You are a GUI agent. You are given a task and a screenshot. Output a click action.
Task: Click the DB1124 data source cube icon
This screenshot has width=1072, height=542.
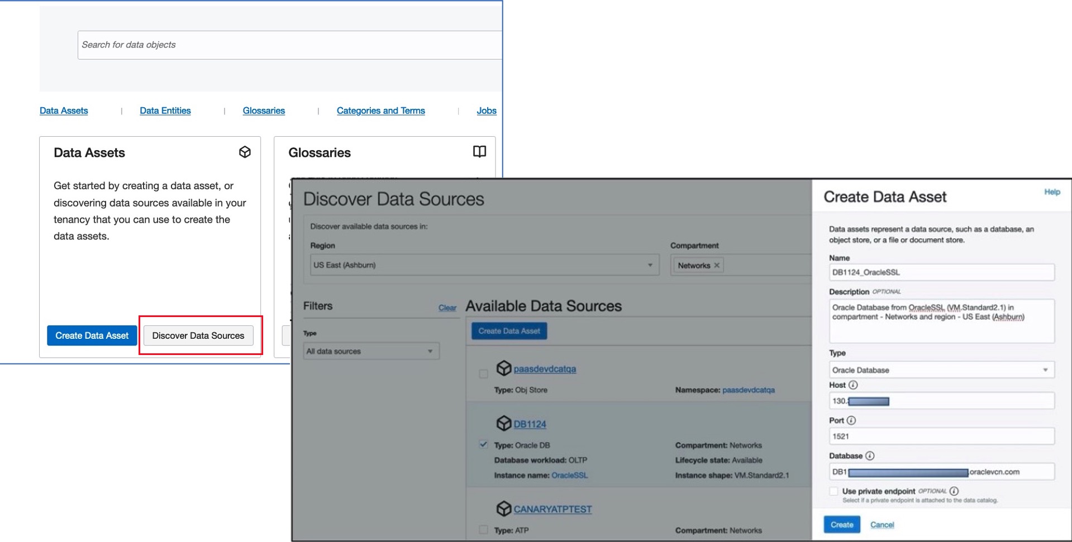point(503,423)
